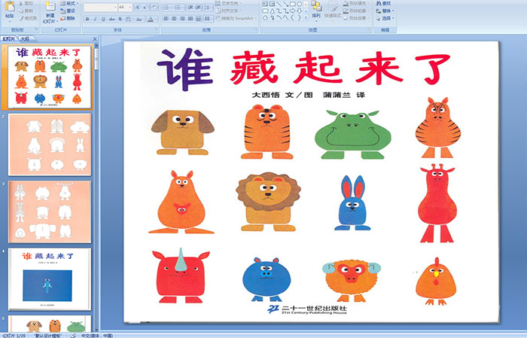
Task: Open the Paragraph dialog launcher
Action: [256, 29]
